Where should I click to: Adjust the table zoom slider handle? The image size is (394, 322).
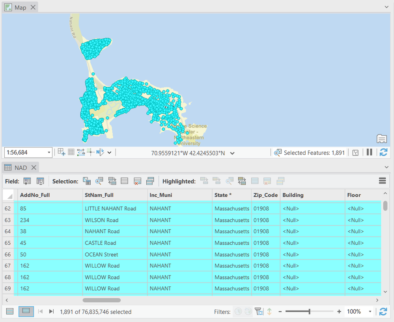[310, 312]
